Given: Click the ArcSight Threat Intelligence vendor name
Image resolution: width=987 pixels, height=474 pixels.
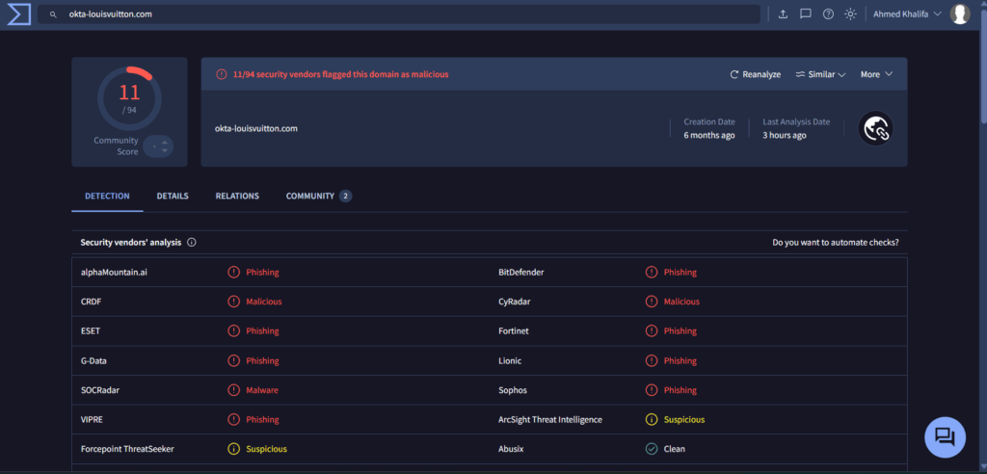Looking at the screenshot, I should point(550,419).
